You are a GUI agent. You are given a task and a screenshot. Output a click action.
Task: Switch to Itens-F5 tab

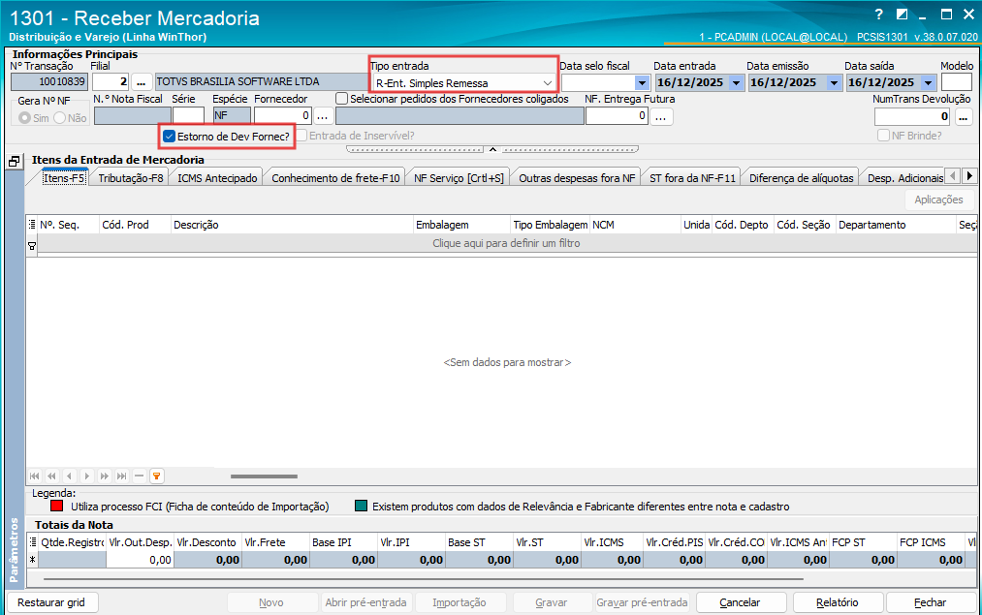coord(63,178)
